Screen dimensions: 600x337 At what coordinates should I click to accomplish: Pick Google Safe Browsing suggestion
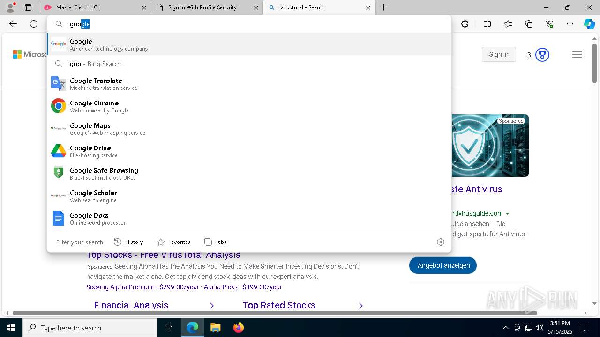(249, 174)
